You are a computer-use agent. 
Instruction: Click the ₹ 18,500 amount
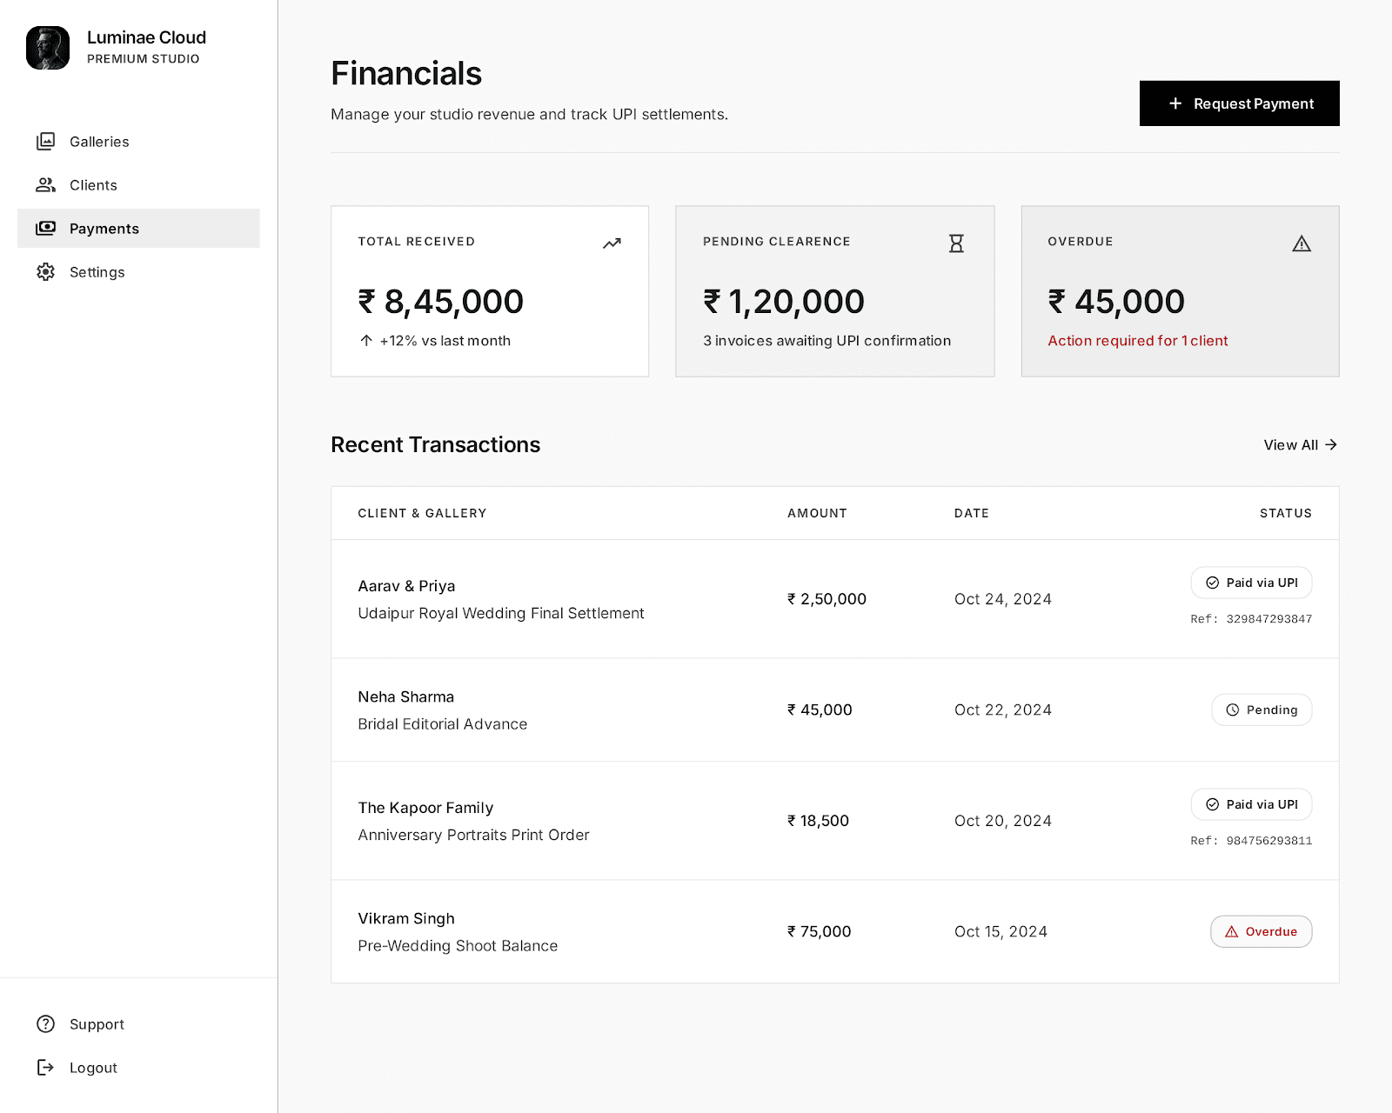(818, 821)
